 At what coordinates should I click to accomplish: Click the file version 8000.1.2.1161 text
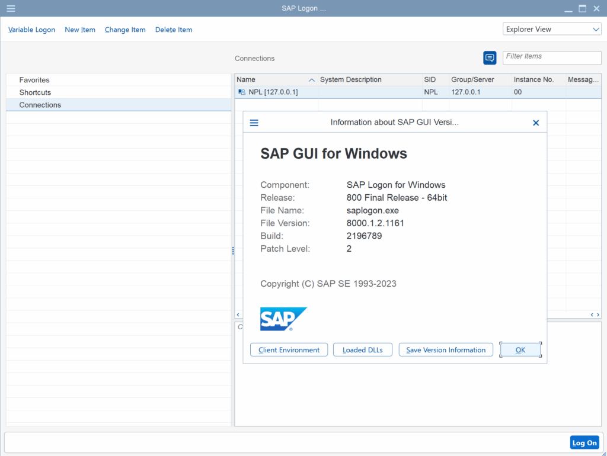[x=375, y=223]
